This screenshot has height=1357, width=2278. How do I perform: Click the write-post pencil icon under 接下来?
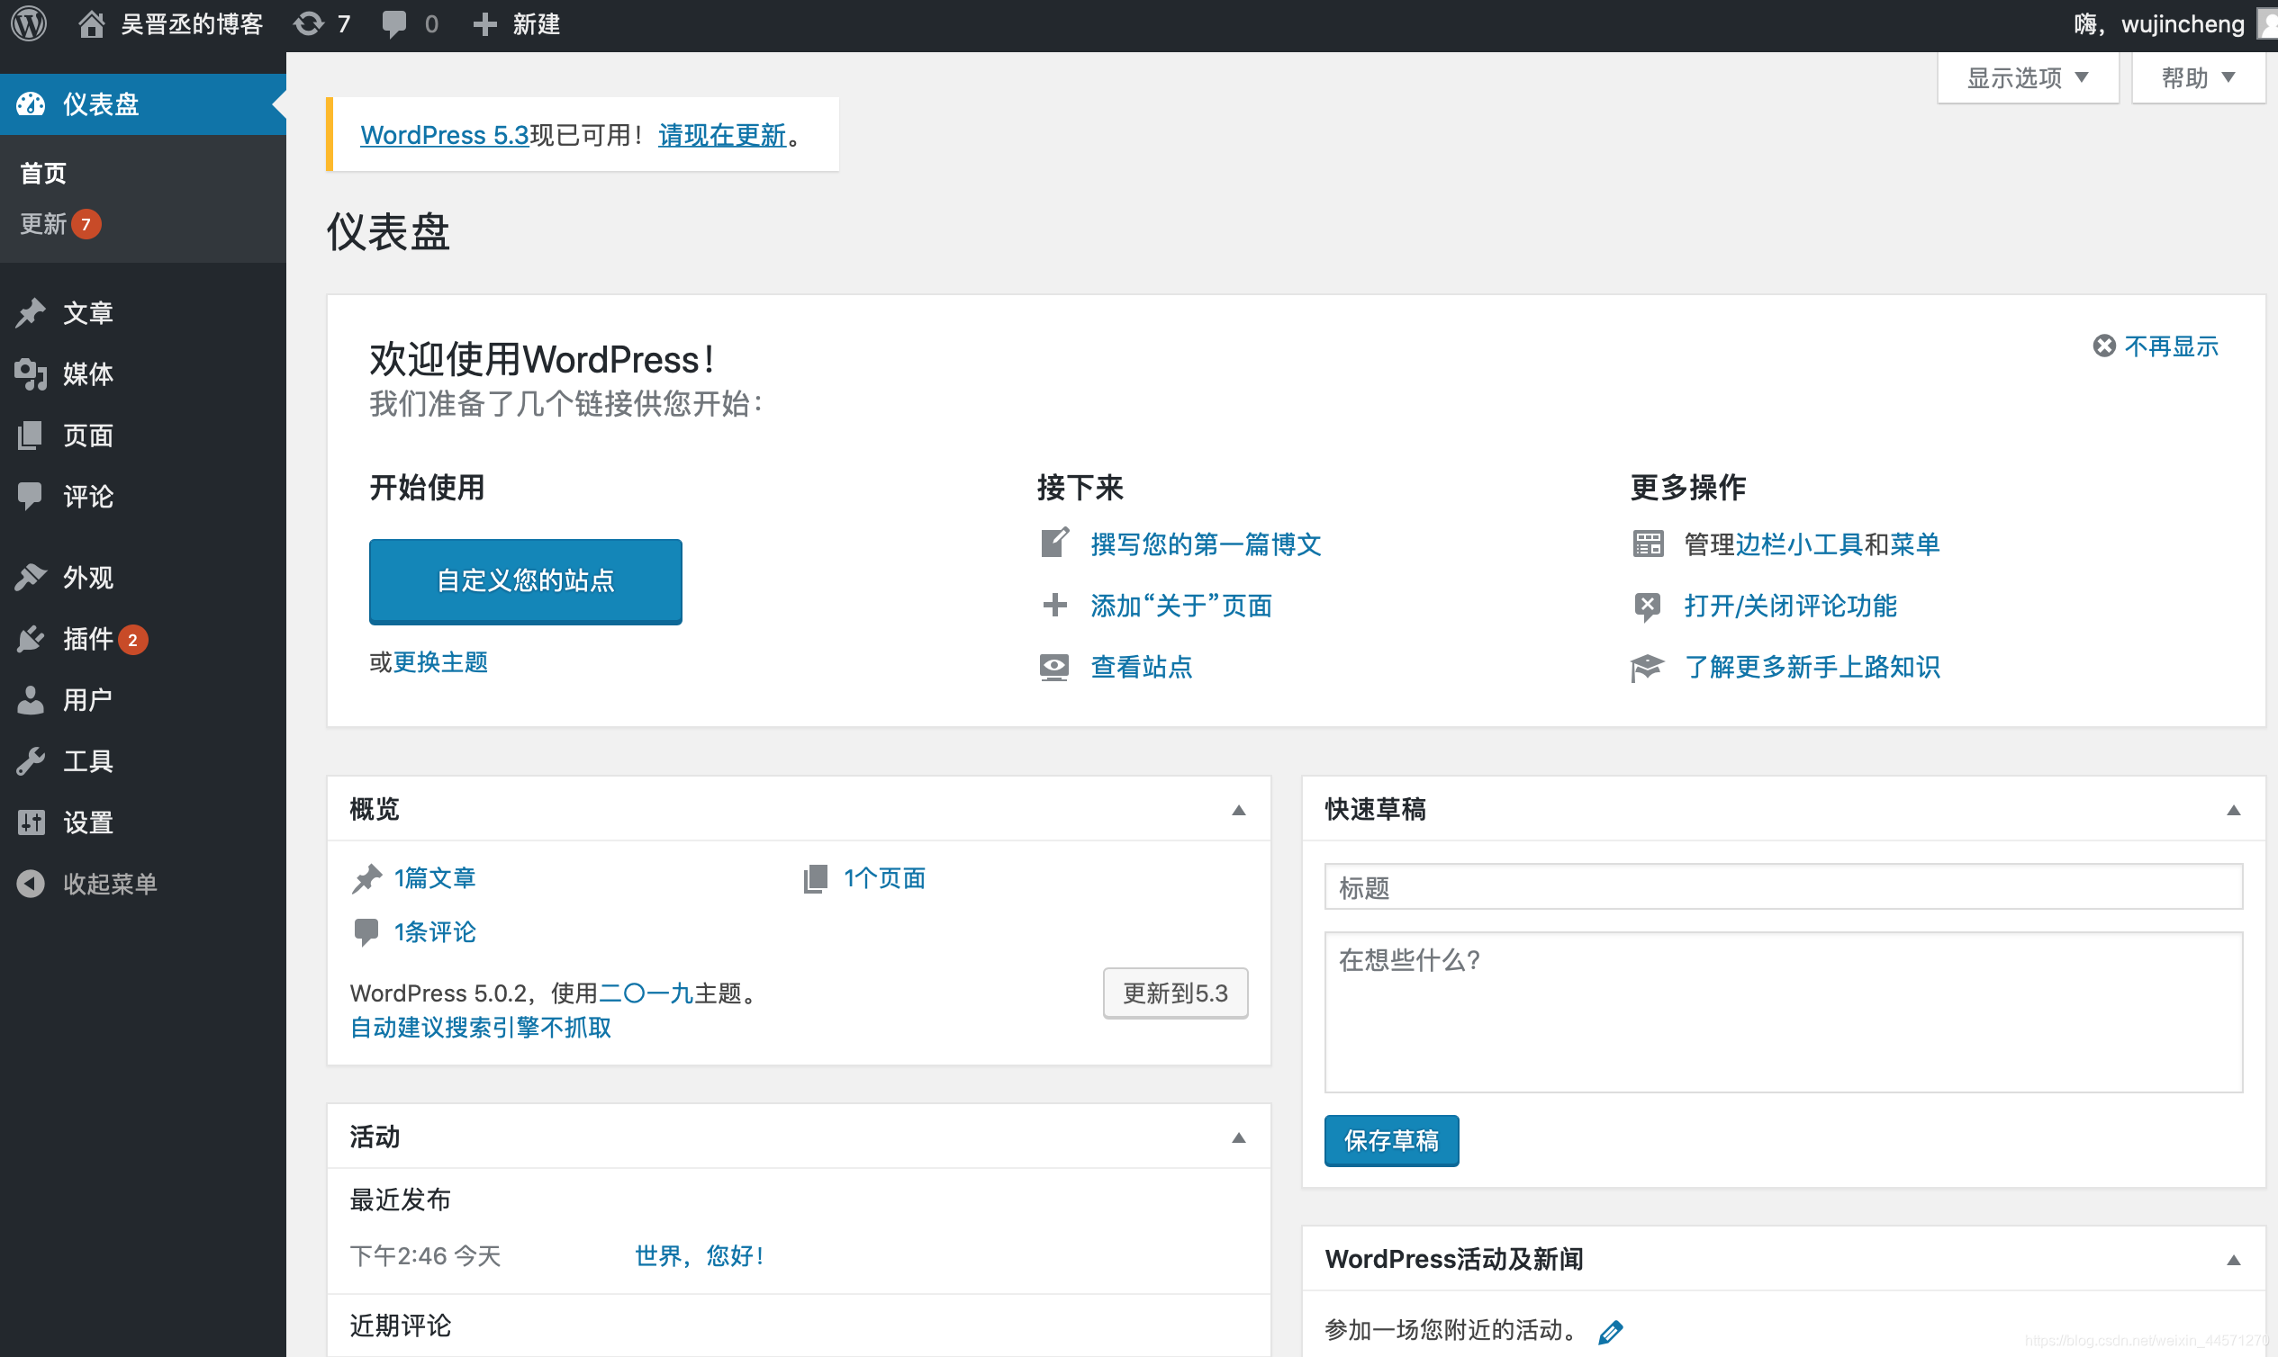click(1055, 544)
